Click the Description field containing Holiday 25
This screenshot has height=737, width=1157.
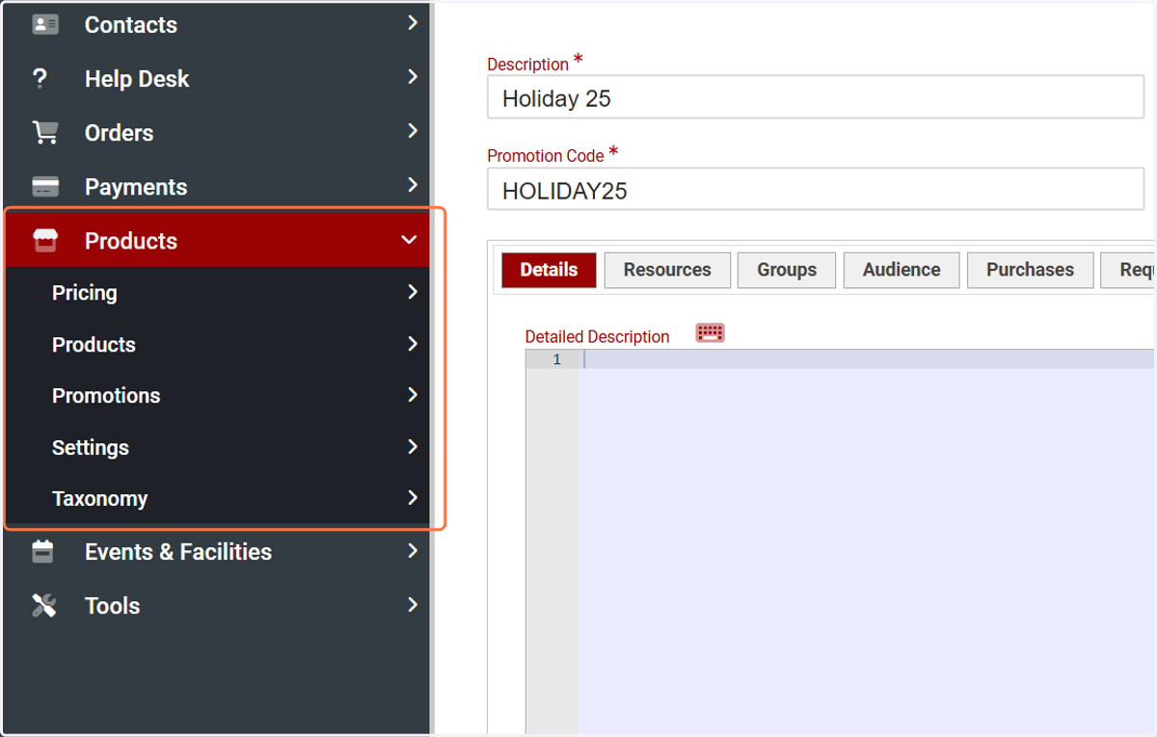(x=816, y=97)
